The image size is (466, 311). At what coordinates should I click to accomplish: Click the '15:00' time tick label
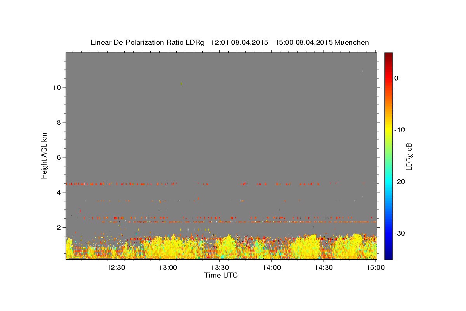pyautogui.click(x=375, y=267)
